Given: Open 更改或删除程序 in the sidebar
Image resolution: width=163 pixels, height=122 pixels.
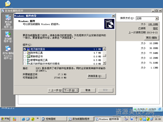Looking at the screenshot, I should (x=8, y=21).
